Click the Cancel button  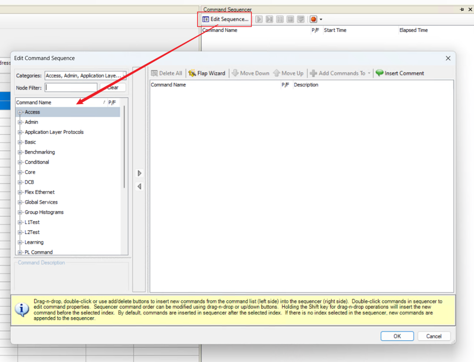click(433, 336)
